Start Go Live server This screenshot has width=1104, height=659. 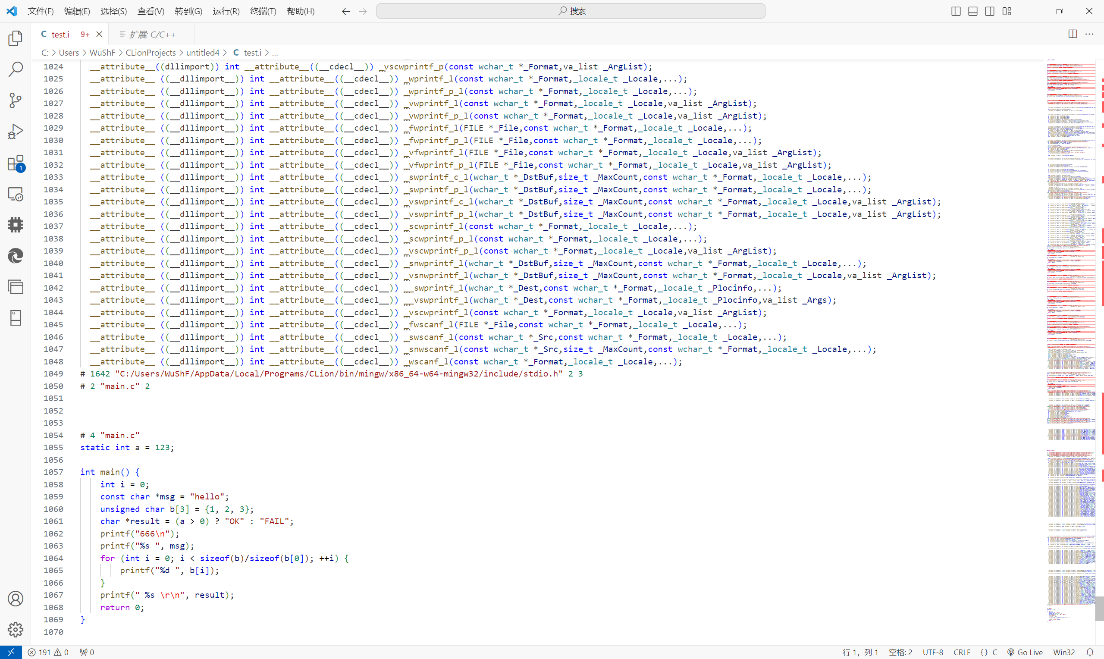(1025, 652)
